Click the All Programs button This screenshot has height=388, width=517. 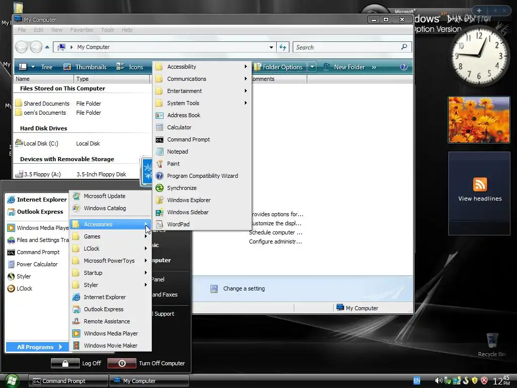[37, 347]
